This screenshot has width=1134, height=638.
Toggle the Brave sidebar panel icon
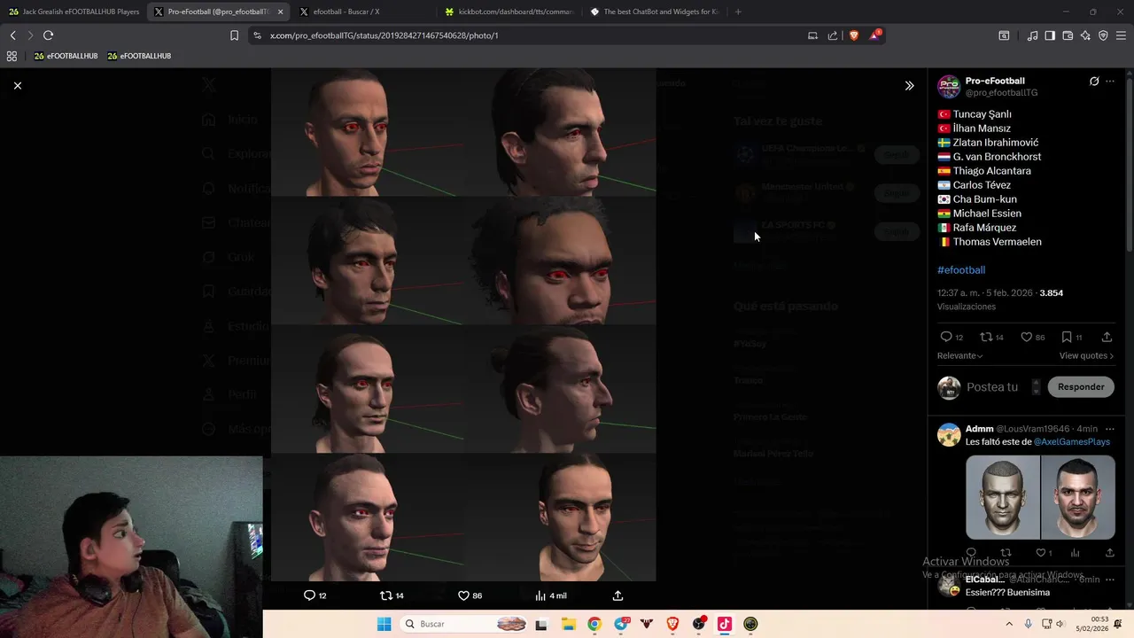1050,35
